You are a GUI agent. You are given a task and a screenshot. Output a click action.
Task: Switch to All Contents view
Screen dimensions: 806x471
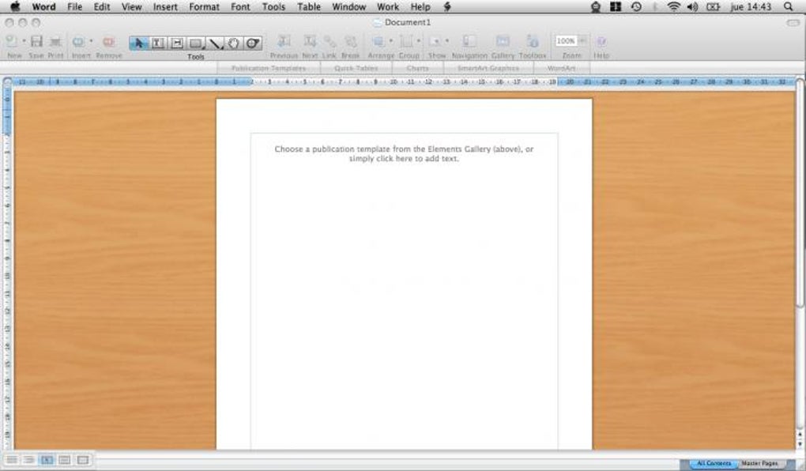click(x=714, y=463)
